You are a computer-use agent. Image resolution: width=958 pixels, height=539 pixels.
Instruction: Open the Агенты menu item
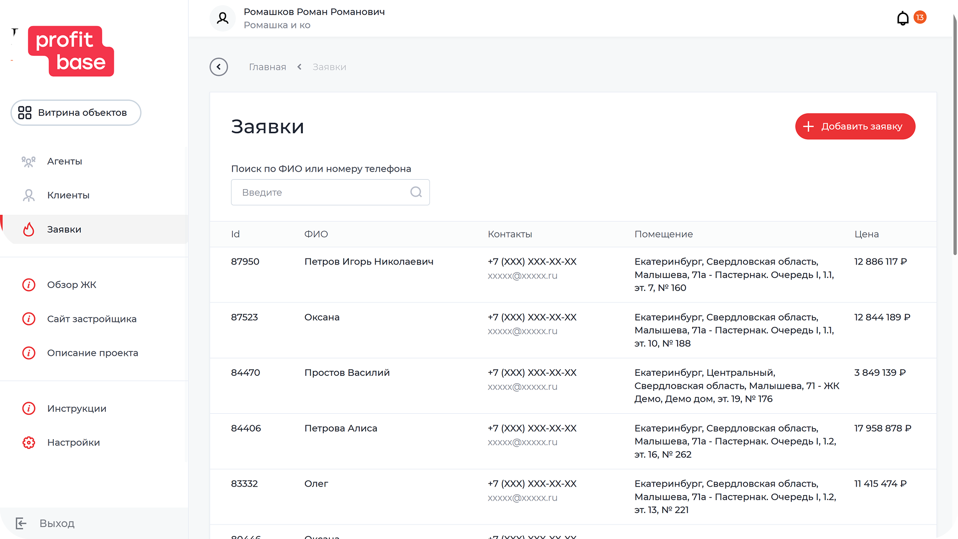[94, 161]
